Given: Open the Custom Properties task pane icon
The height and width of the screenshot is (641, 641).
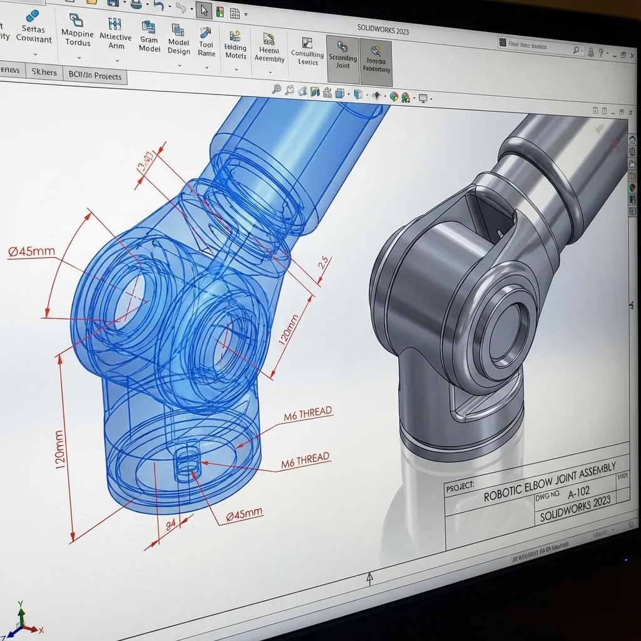Looking at the screenshot, I should click(x=633, y=199).
